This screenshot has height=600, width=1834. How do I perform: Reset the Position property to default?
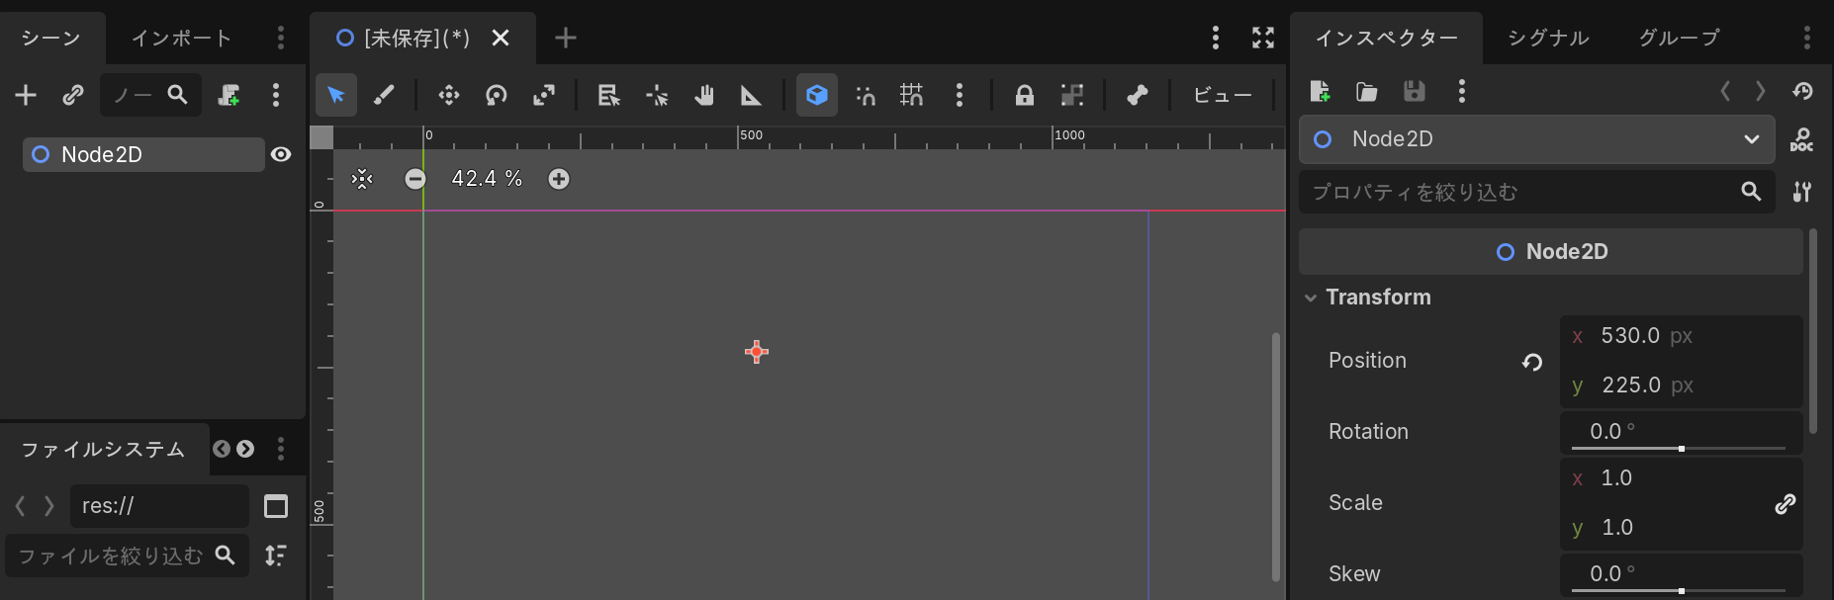(x=1532, y=362)
